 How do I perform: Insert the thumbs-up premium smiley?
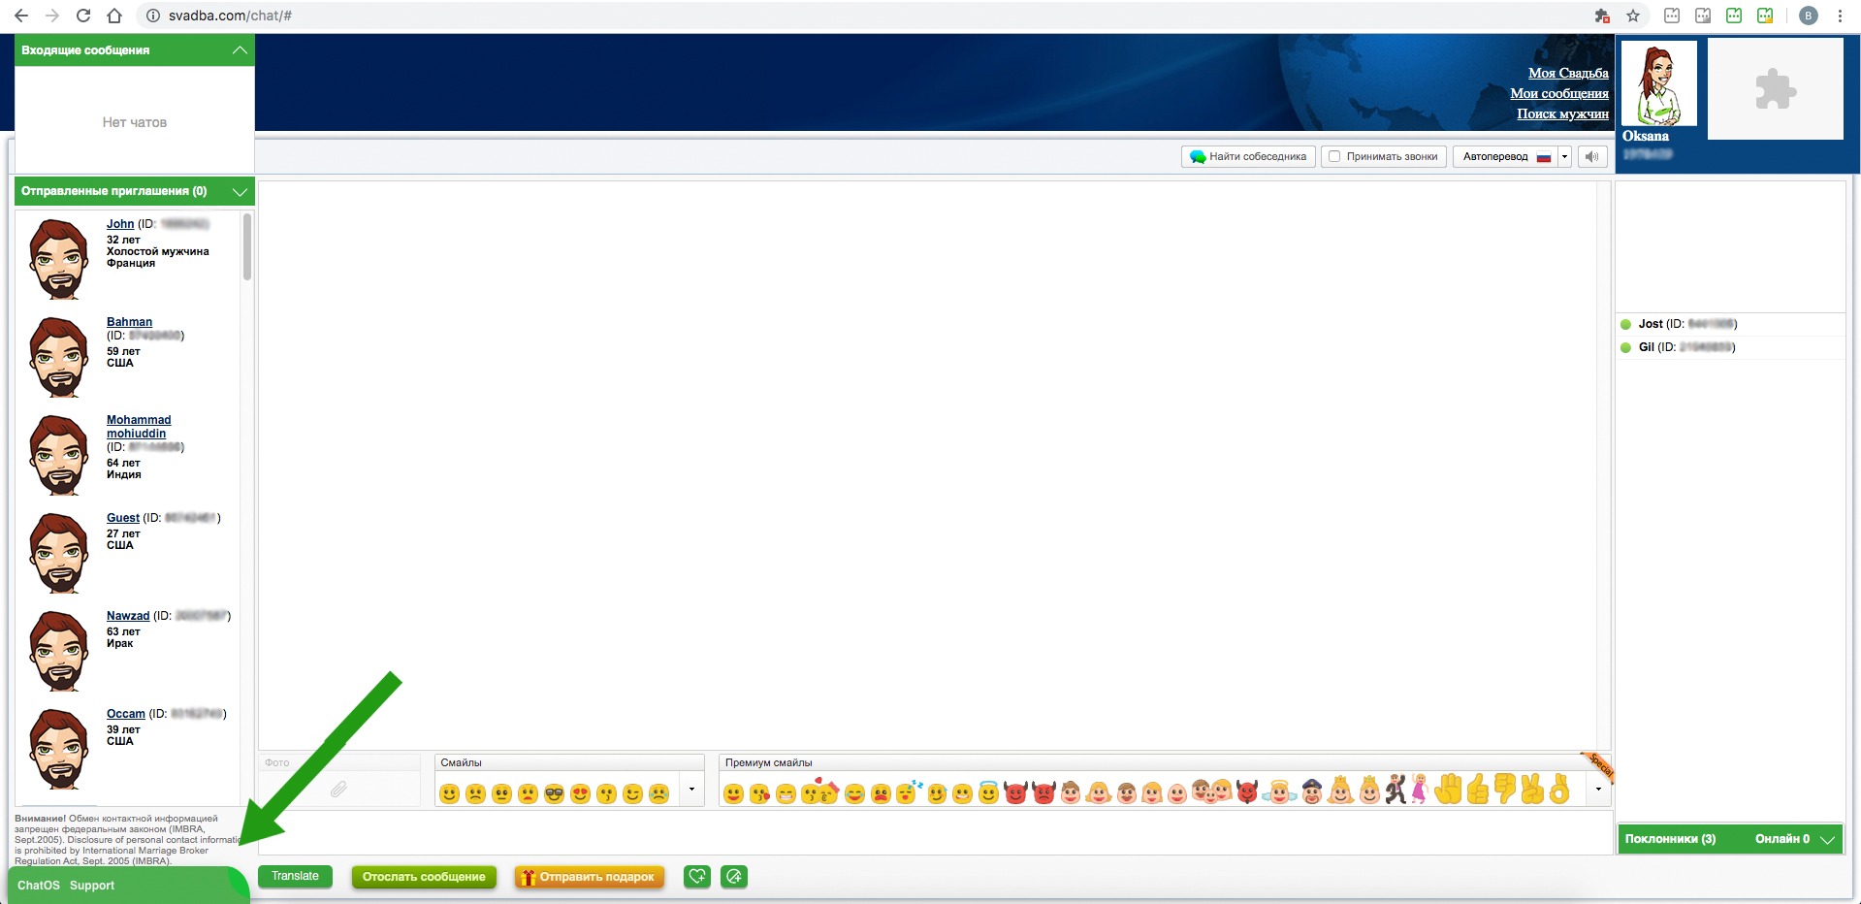point(1477,790)
